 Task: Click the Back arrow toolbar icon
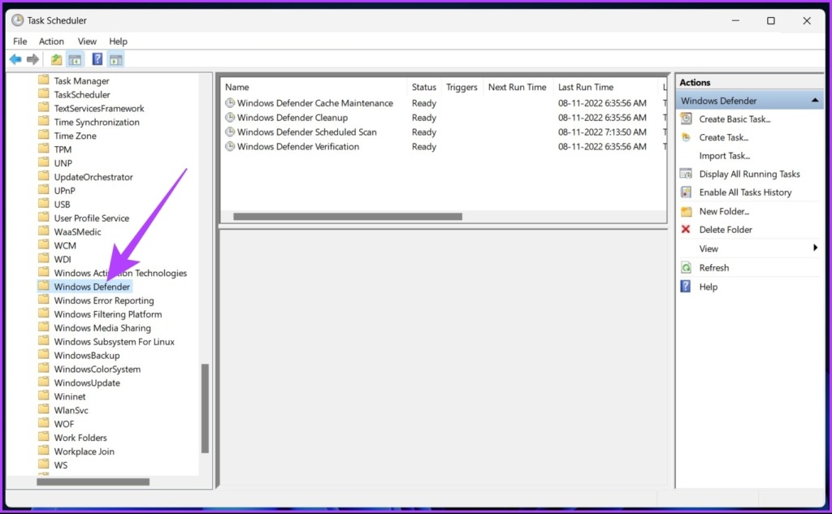pyautogui.click(x=15, y=59)
